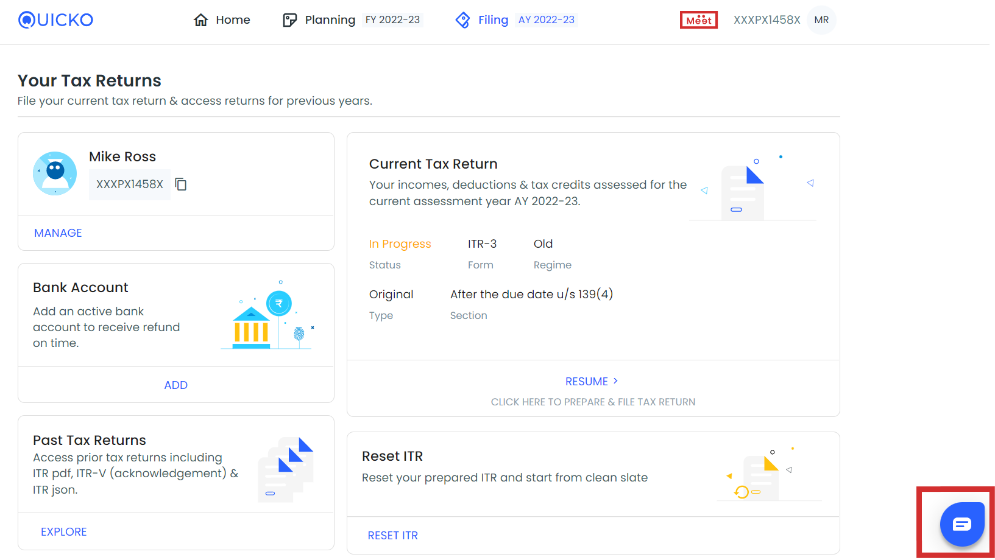The width and height of the screenshot is (995, 560).
Task: Click ADD to add bank account
Action: click(176, 385)
